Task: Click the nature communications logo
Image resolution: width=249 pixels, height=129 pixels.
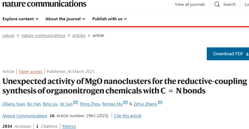Action: pos(44,4)
